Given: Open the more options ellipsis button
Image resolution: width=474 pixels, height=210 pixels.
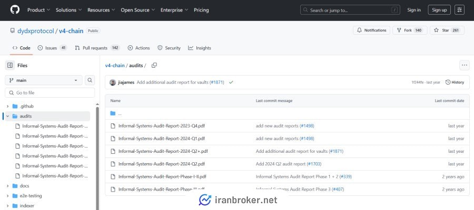Looking at the screenshot, I should coord(465,65).
